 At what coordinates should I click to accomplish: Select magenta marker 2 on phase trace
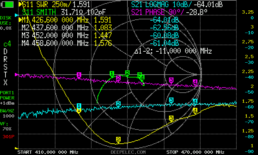point(118,78)
